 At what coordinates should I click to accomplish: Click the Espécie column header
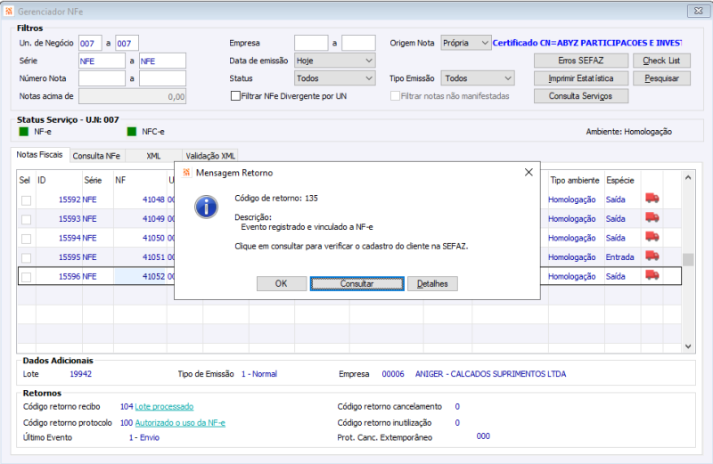[622, 180]
